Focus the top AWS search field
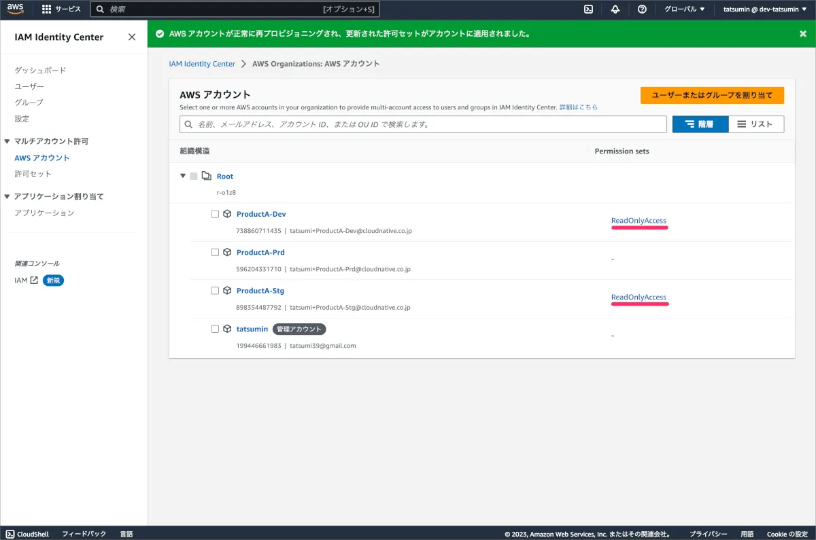The width and height of the screenshot is (816, 540). (x=235, y=10)
